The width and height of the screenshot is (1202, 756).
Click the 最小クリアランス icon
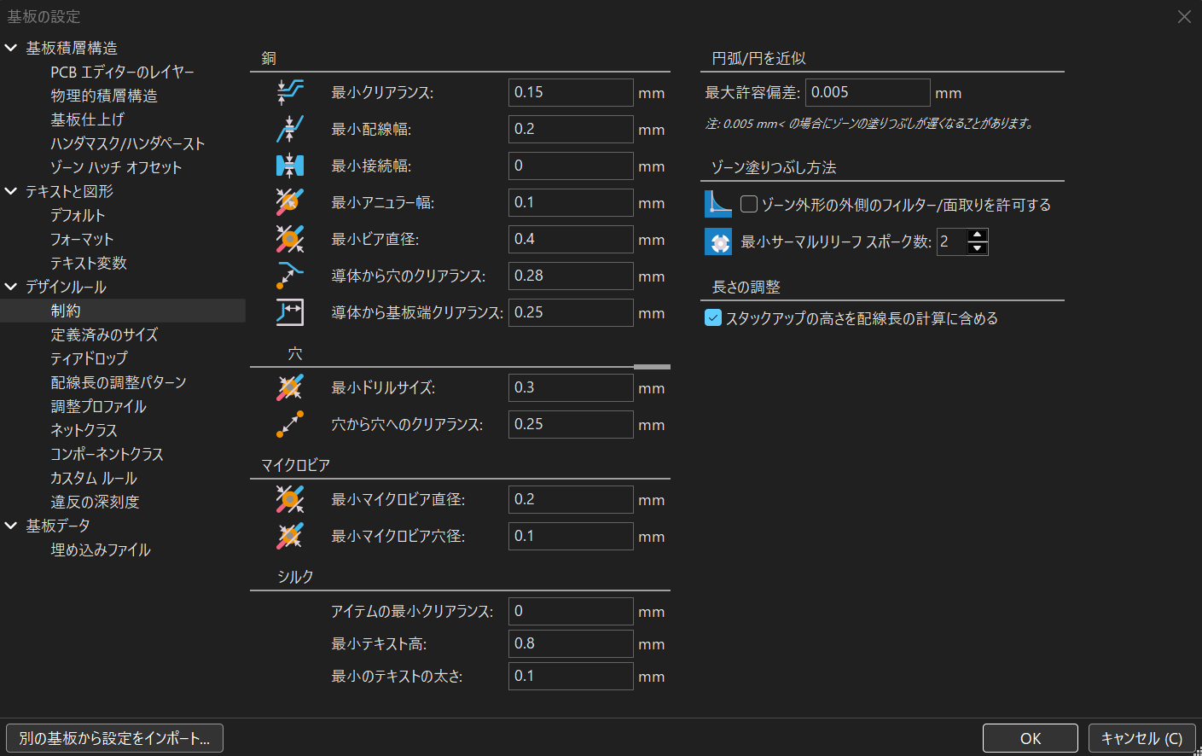(290, 92)
